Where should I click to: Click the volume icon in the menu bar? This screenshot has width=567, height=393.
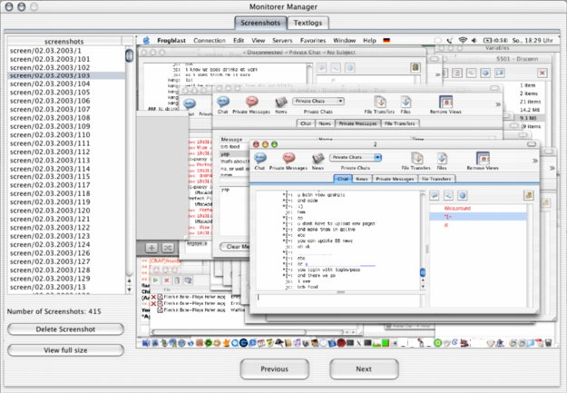[474, 41]
